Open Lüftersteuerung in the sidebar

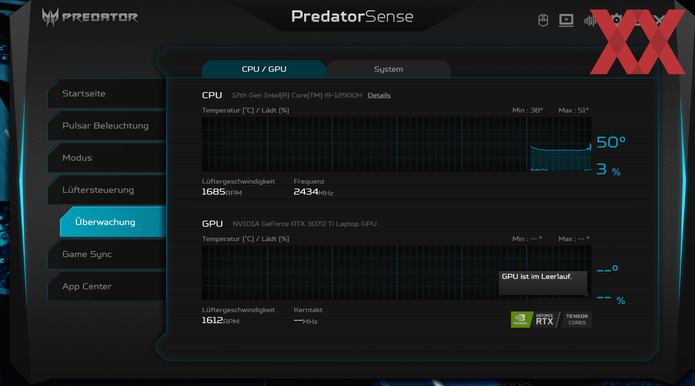(107, 190)
